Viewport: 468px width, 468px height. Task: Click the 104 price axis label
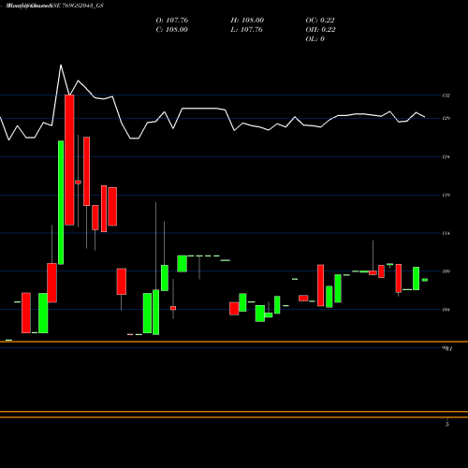[x=446, y=310]
